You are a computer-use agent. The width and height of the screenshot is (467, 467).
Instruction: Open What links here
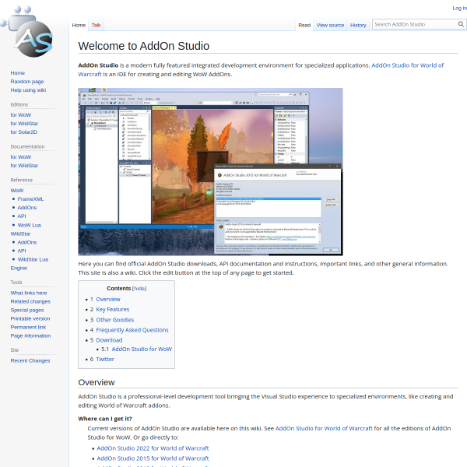[x=29, y=293]
